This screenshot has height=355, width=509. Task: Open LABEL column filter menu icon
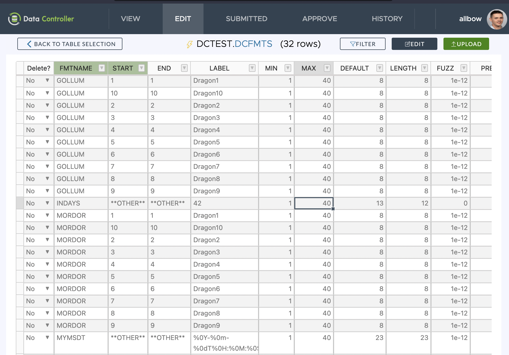(x=252, y=68)
